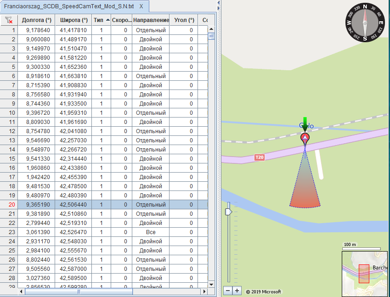Screen dimensions: 390x297
Task: Click latitude cell 42,257030
Action: pos(73,140)
